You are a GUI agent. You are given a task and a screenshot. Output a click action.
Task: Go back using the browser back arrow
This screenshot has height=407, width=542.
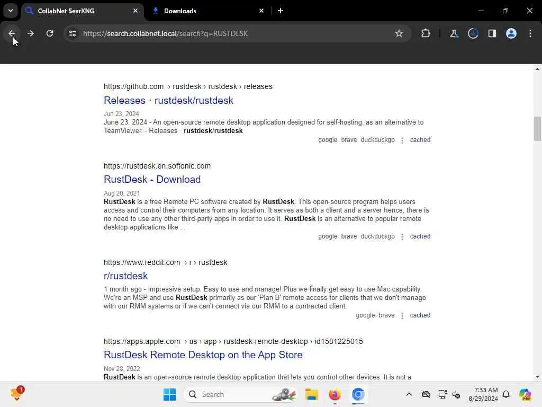point(12,33)
